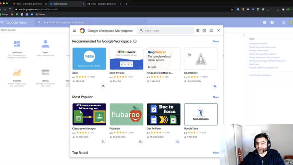Open the Zoho Invoice app thumbnail
Image resolution: width=293 pixels, height=165 pixels.
click(x=126, y=59)
